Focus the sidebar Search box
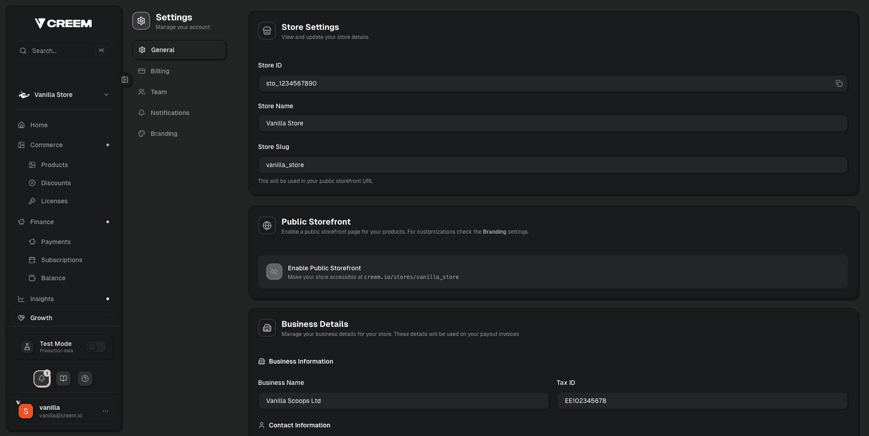The height and width of the screenshot is (436, 869). (x=62, y=51)
